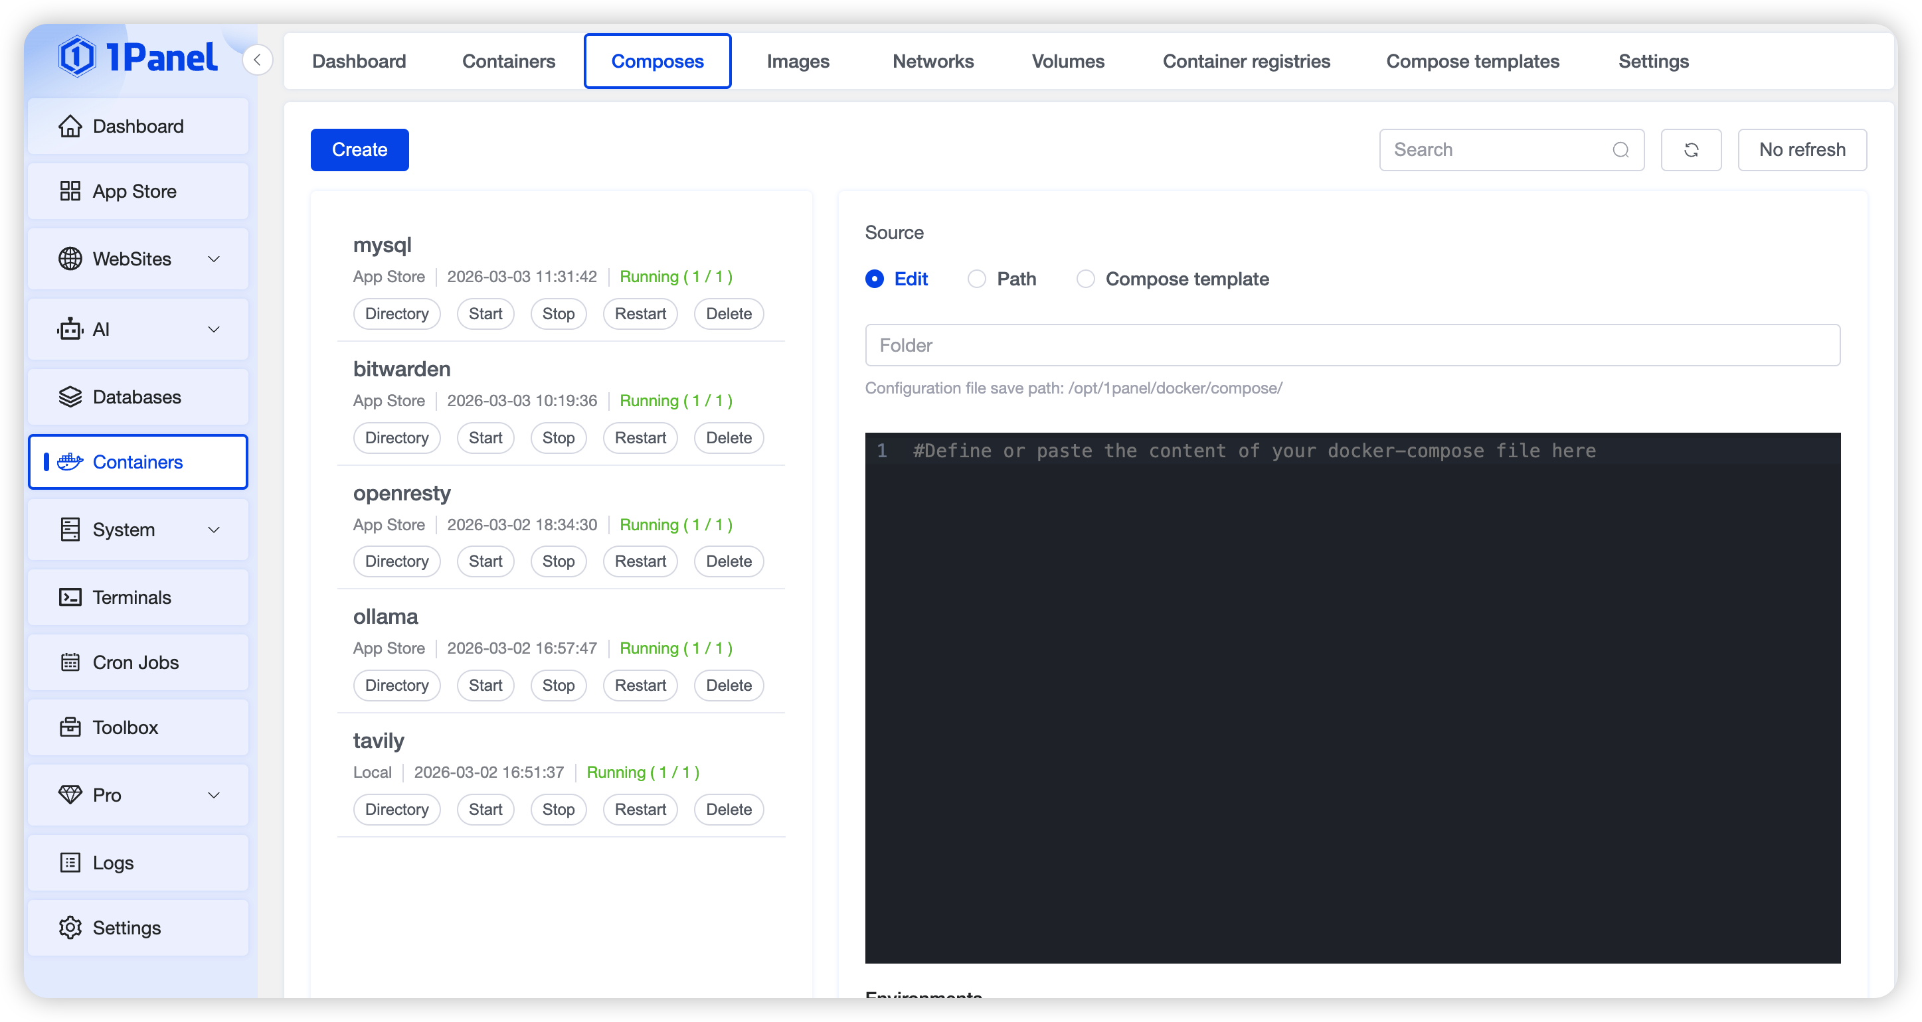Click the search magnifier icon
The width and height of the screenshot is (1922, 1022).
pos(1620,150)
